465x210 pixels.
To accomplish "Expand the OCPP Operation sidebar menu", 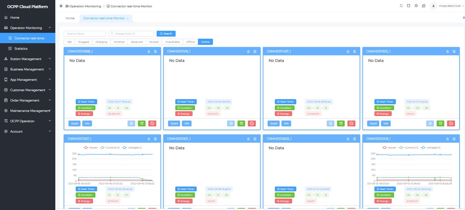I will pos(28,121).
